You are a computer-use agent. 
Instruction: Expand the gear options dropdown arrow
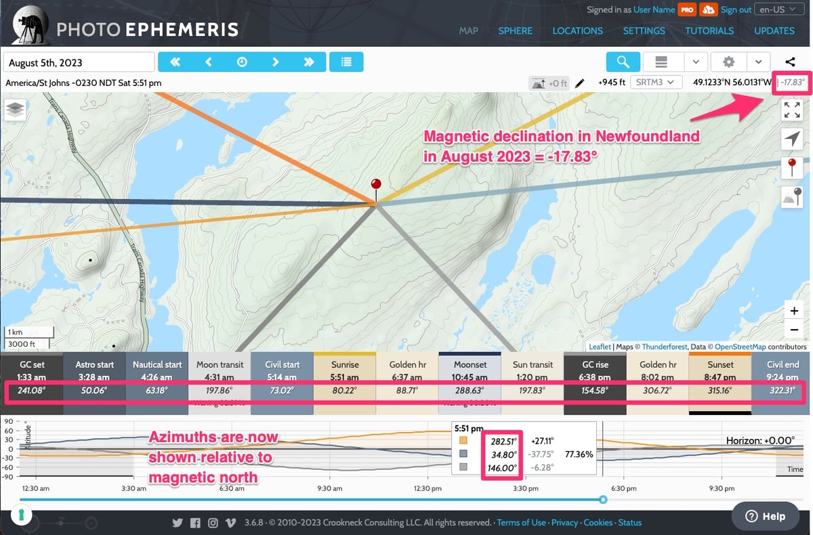[x=759, y=62]
